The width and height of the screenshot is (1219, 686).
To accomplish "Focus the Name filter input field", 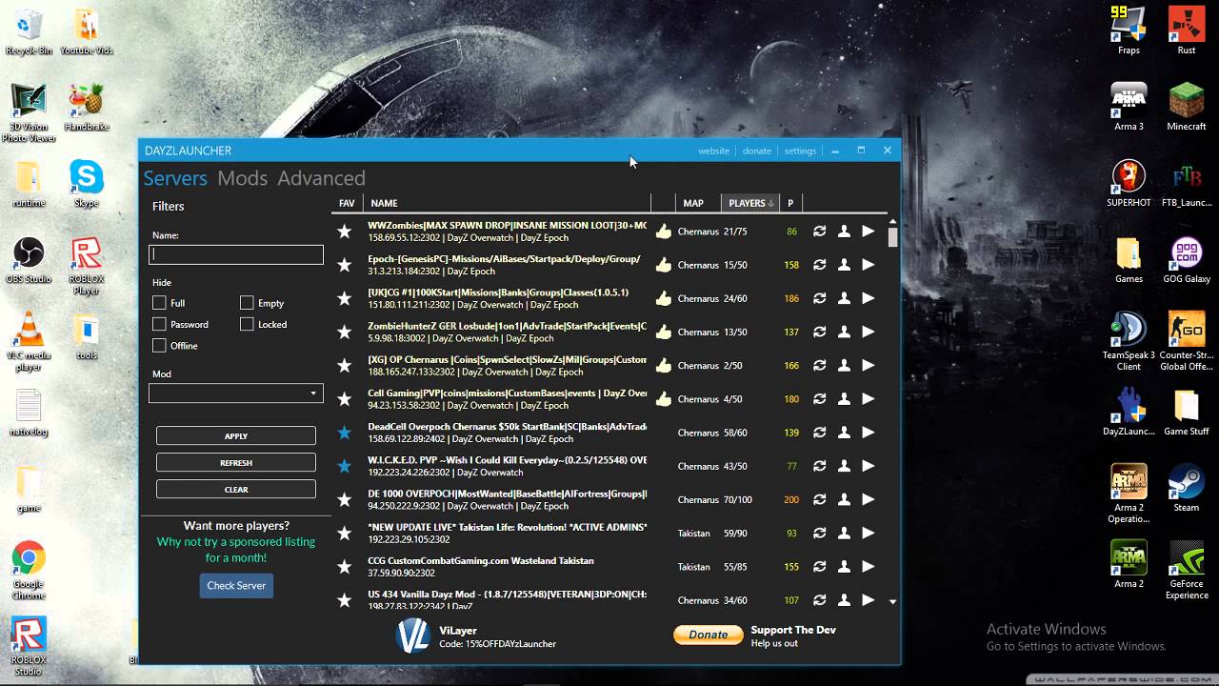I will [x=236, y=254].
